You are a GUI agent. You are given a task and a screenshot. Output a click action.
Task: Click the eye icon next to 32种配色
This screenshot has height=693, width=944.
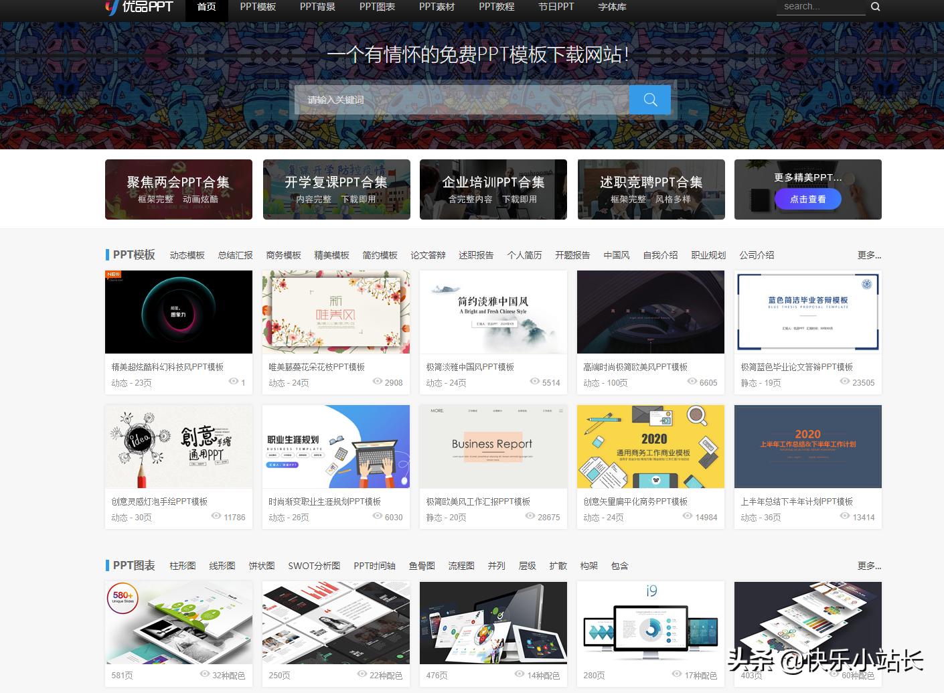[205, 675]
